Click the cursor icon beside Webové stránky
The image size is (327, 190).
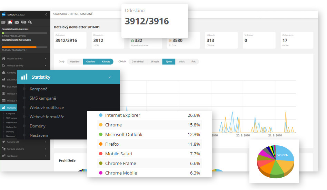coord(3,66)
